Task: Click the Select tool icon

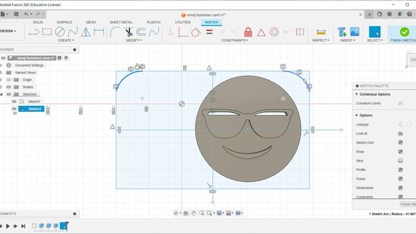Action: pos(374,32)
